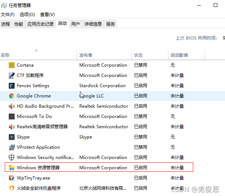Viewport: 225px width, 196px height.
Task: Click the Google LLC publisher cell
Action: (92, 96)
